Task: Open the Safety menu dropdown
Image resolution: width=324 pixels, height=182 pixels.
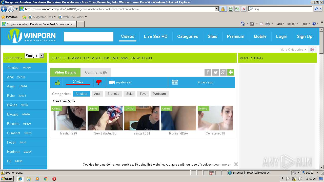Action: [x=293, y=24]
